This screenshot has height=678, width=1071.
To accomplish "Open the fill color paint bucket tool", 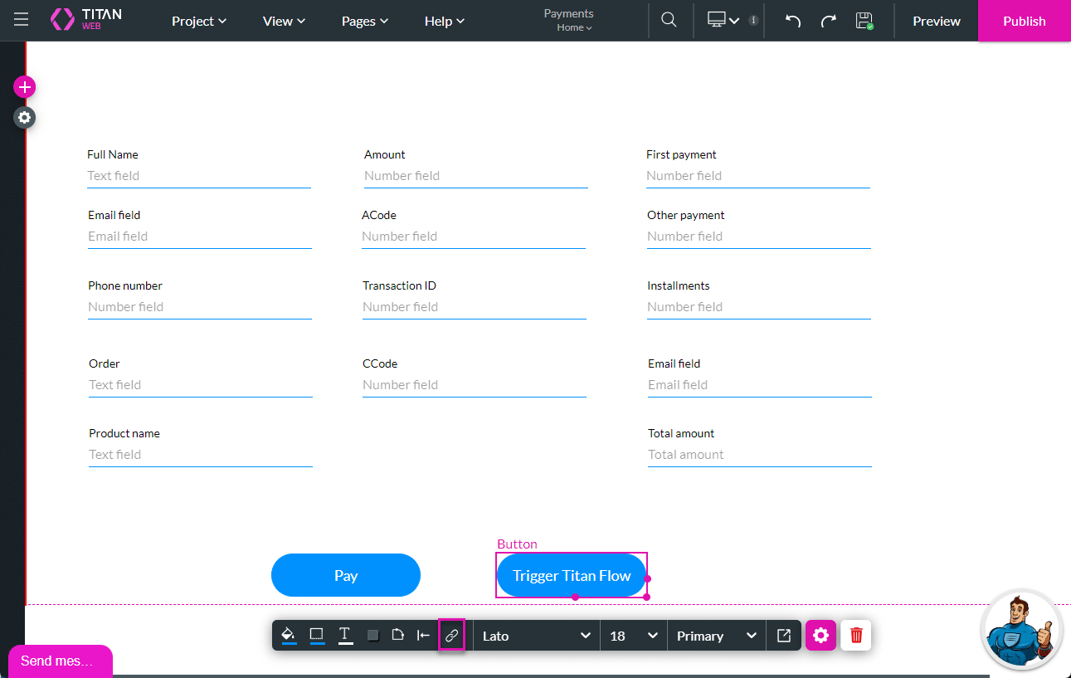I will pyautogui.click(x=288, y=636).
